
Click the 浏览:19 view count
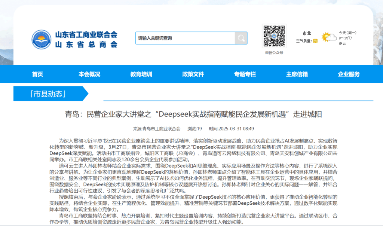click(194, 129)
